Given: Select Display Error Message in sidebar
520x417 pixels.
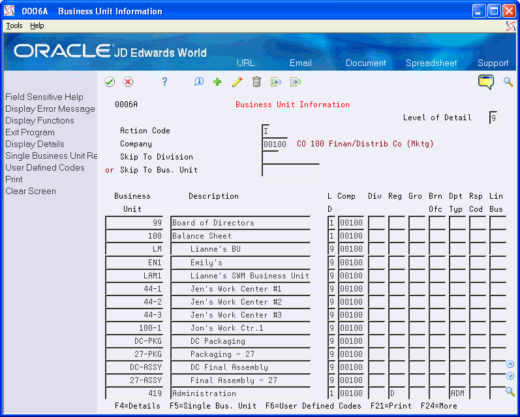Looking at the screenshot, I should pyautogui.click(x=50, y=108).
